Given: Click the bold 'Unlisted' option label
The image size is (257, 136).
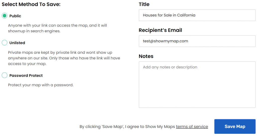Looking at the screenshot, I should coord(17,43).
